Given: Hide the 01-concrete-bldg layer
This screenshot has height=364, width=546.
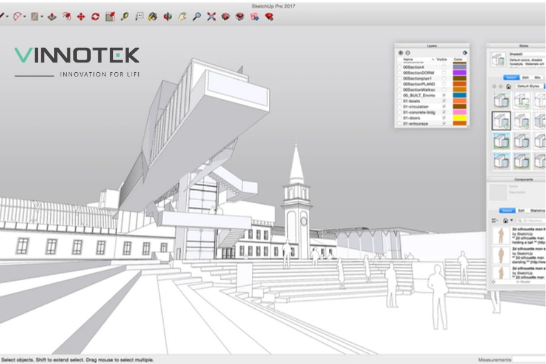Looking at the screenshot, I should click(443, 112).
